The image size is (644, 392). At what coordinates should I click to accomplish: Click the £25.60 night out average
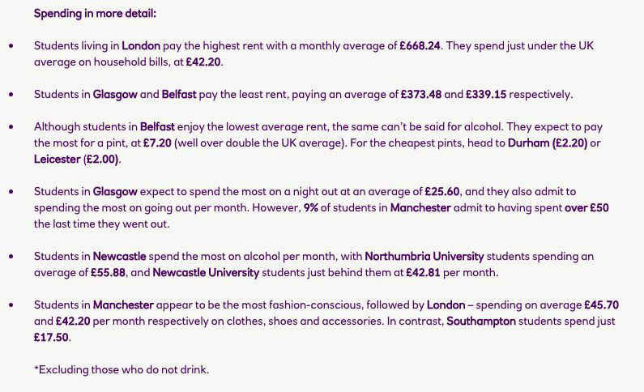(x=442, y=192)
